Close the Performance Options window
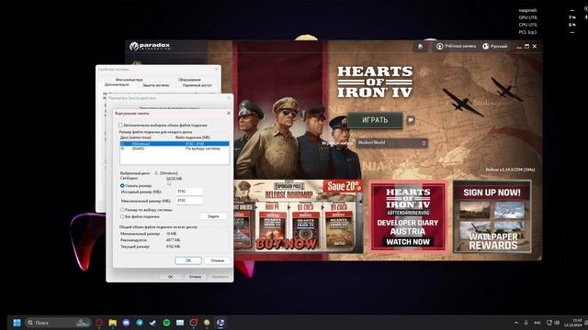 coord(229,98)
